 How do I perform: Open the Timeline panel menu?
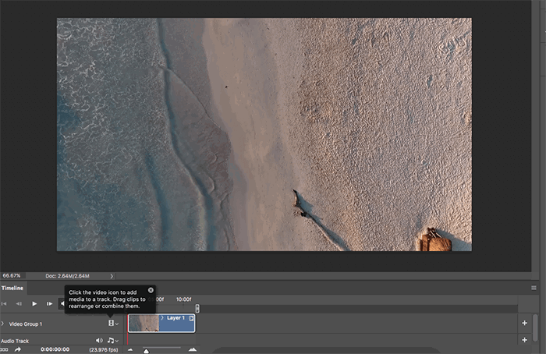534,288
